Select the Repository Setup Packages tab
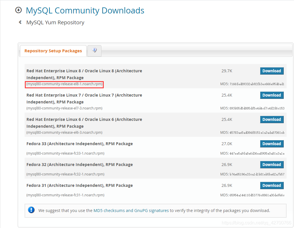Viewport: 294px width, 228px height. coord(53,51)
